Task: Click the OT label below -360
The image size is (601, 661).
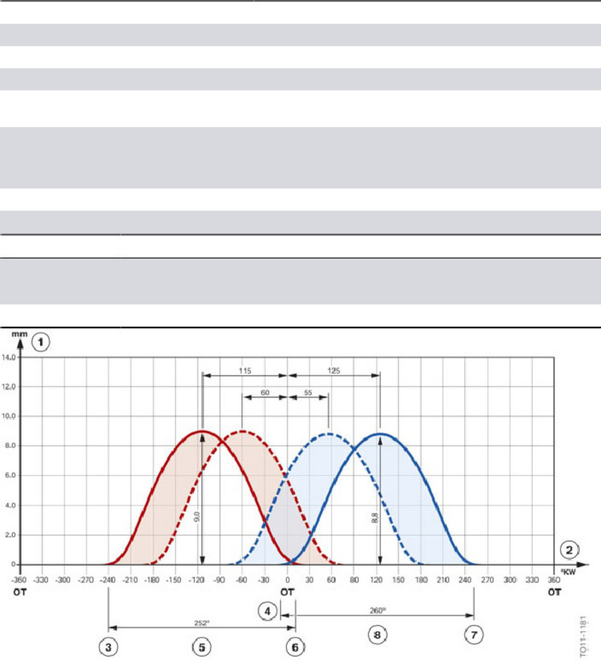Action: tap(20, 592)
